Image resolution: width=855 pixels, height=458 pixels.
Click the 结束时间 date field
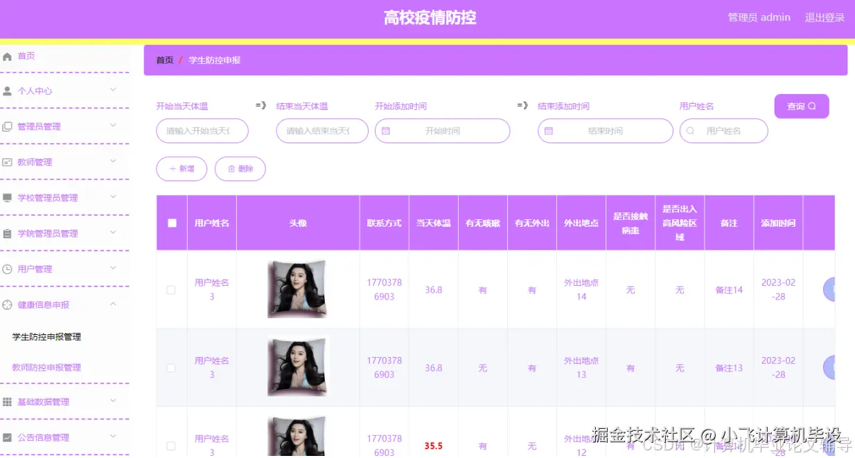[606, 131]
